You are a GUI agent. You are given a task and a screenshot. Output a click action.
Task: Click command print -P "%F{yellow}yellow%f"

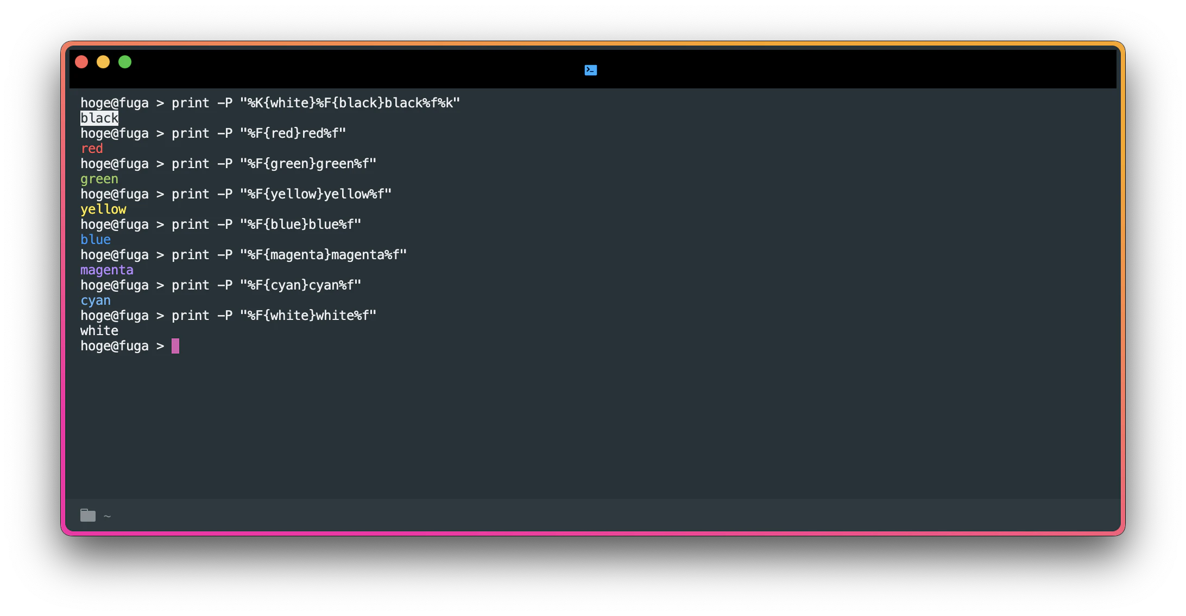(x=282, y=194)
